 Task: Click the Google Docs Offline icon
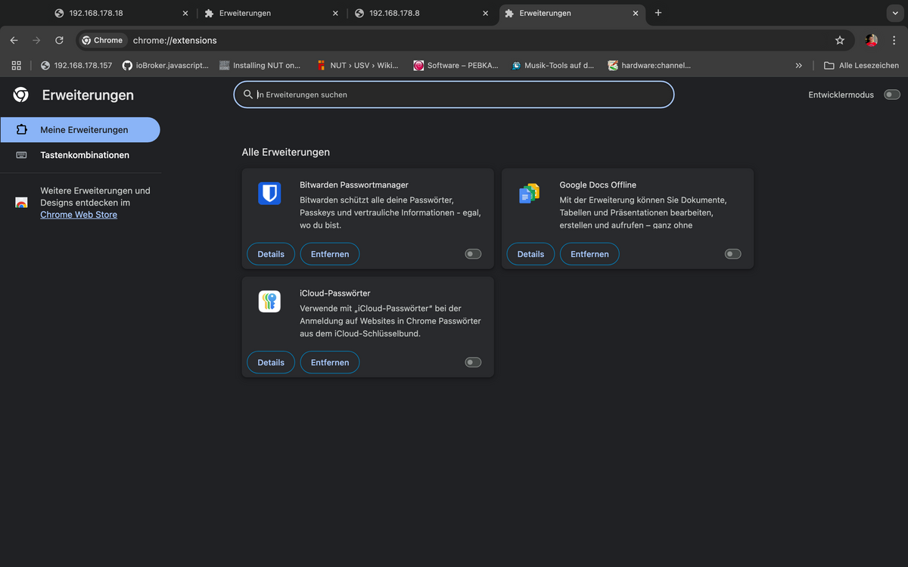point(529,194)
